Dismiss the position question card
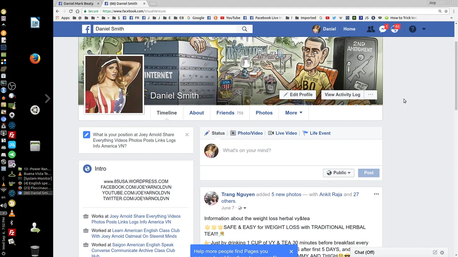The image size is (458, 257). click(x=187, y=135)
